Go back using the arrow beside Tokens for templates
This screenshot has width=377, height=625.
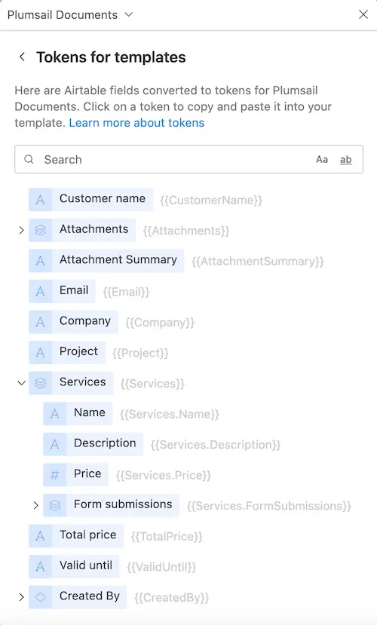pyautogui.click(x=23, y=57)
